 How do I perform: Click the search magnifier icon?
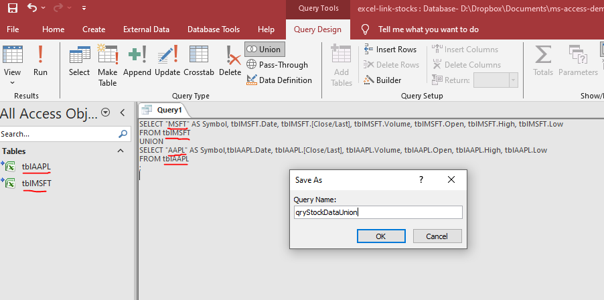click(x=123, y=134)
